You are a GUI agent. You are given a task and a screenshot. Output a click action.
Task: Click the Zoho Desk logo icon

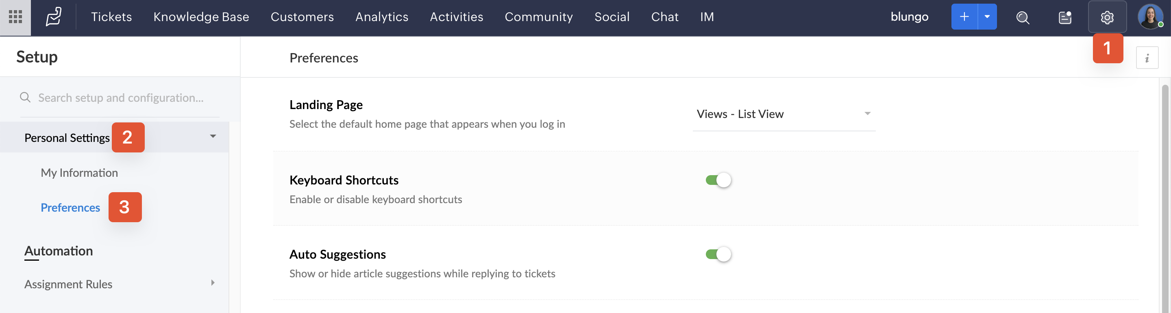point(54,17)
